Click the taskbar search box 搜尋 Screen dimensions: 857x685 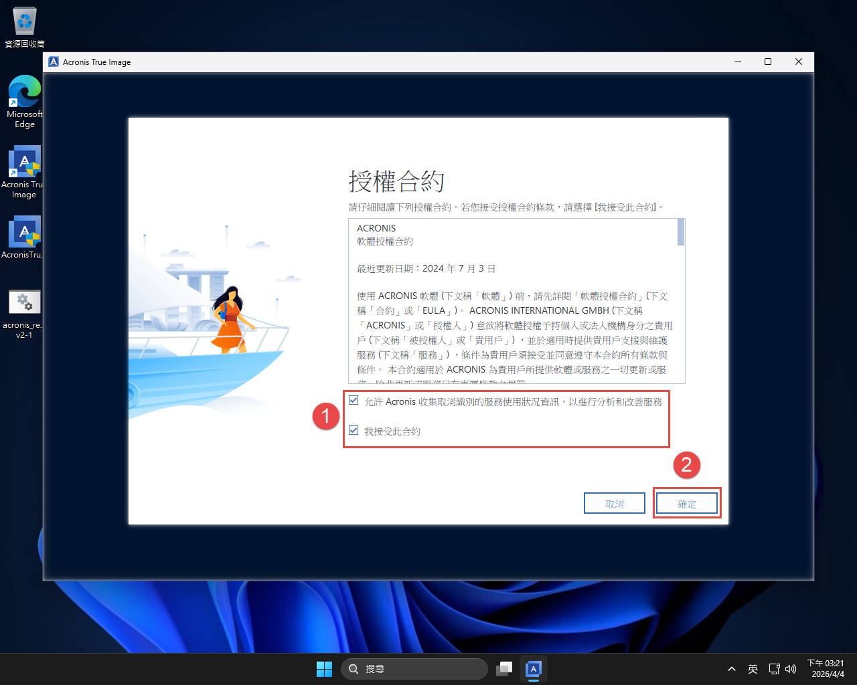click(x=414, y=669)
